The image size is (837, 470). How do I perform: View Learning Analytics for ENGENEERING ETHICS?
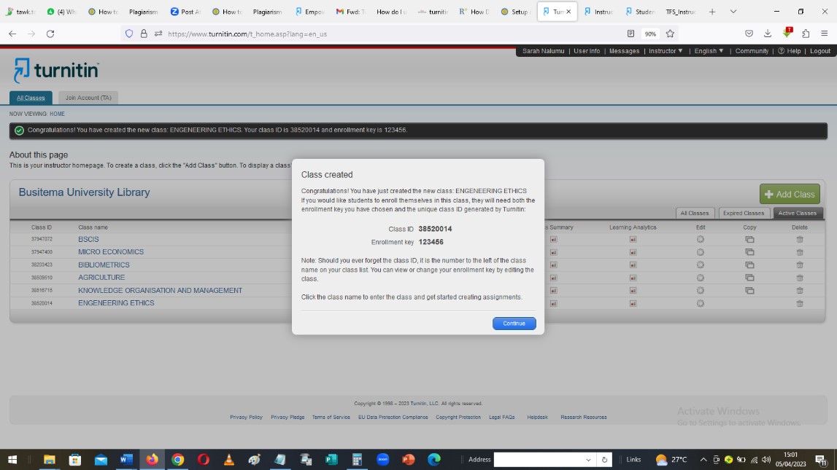[633, 303]
